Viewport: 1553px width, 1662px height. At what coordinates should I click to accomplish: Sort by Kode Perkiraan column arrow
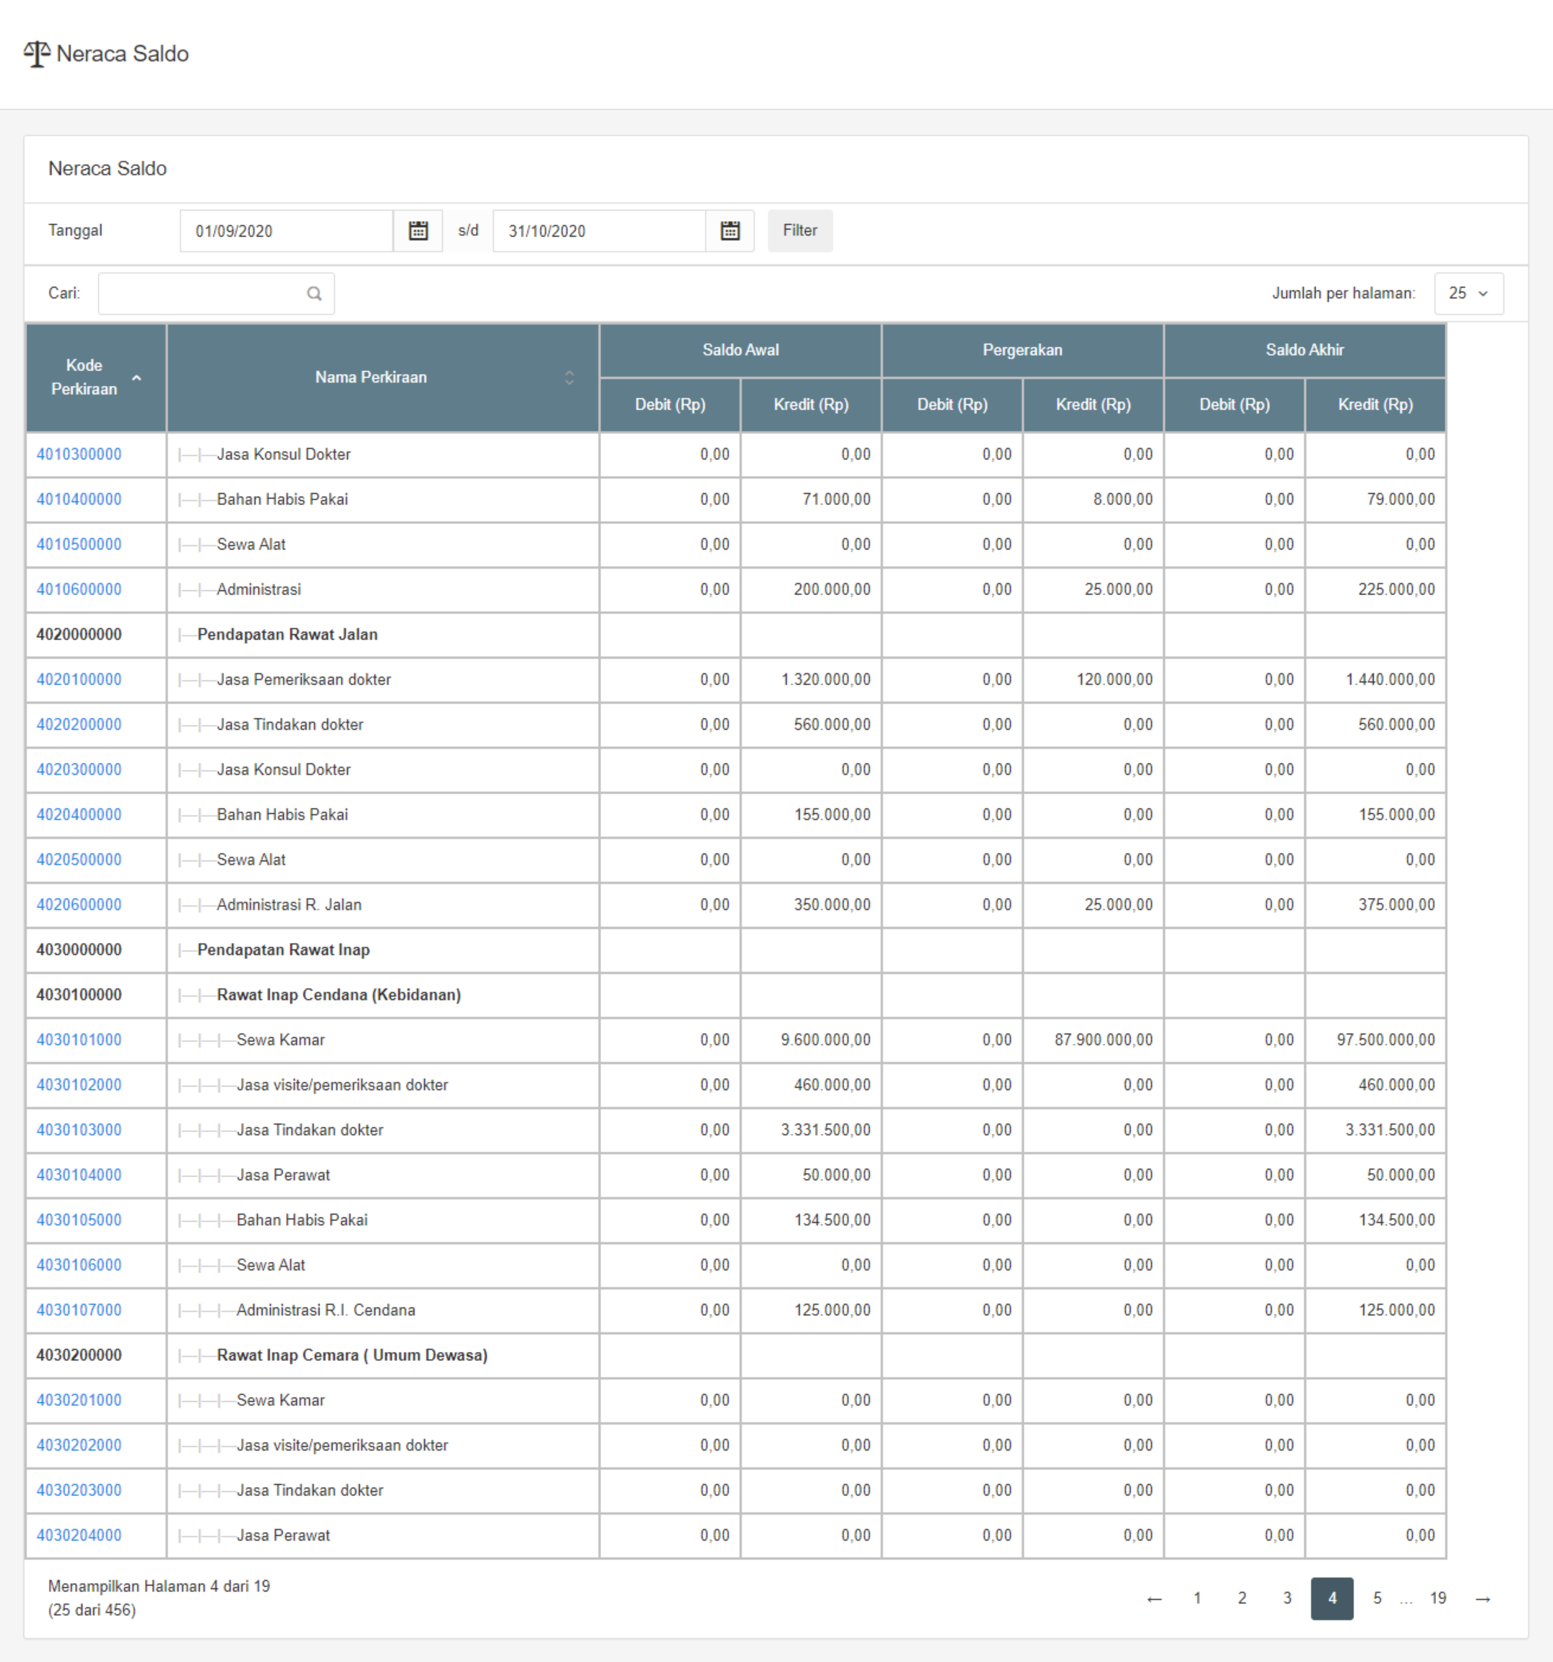[x=136, y=378]
